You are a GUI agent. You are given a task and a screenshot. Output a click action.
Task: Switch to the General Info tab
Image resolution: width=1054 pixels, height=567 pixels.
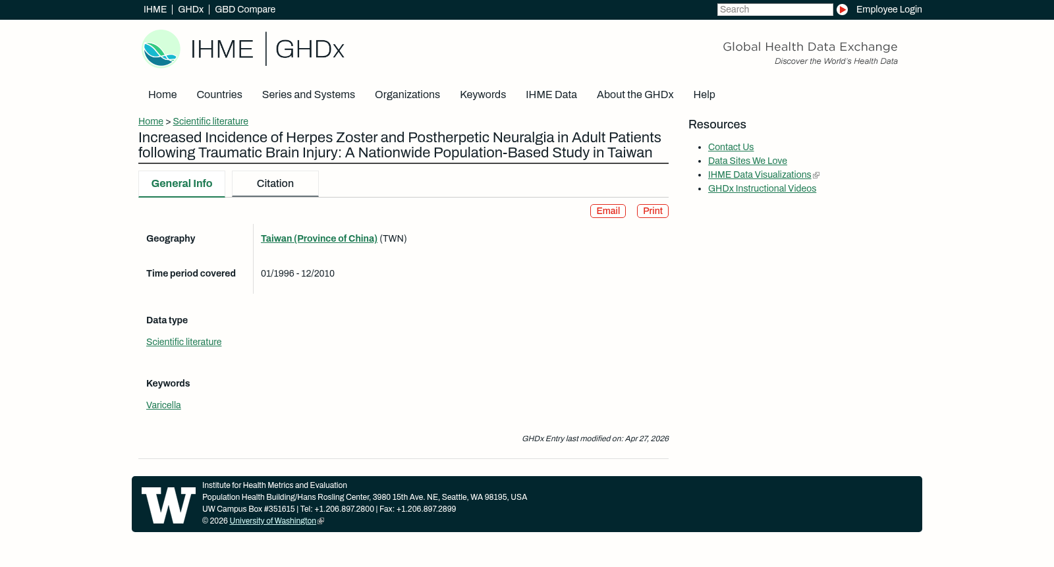point(182,184)
